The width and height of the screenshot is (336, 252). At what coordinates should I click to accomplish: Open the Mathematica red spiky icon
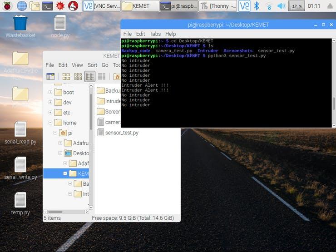click(60, 6)
